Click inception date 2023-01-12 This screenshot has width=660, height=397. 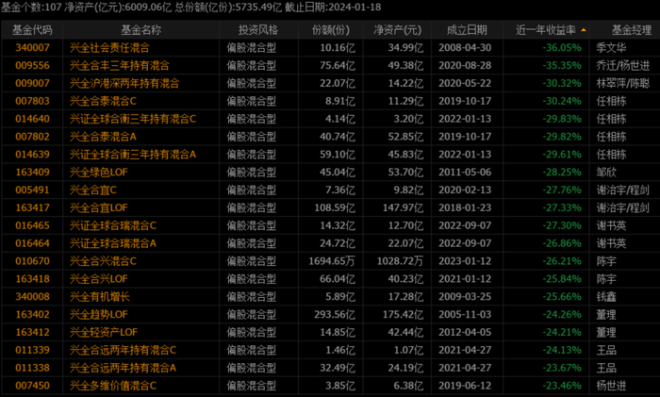pyautogui.click(x=465, y=261)
